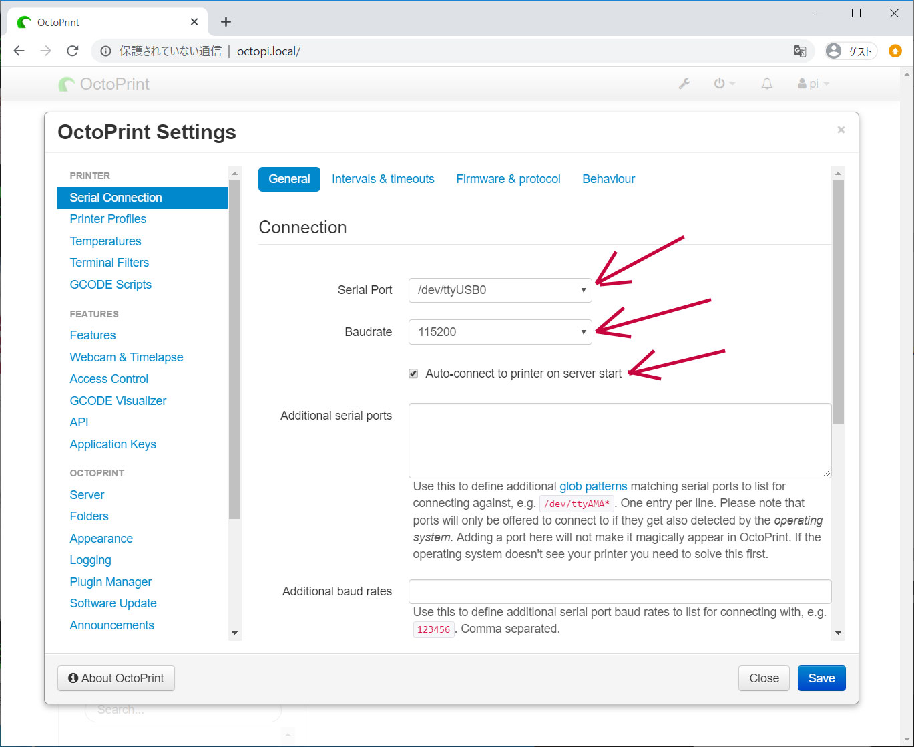Click the OctoPrint logo in navbar

pyautogui.click(x=104, y=84)
